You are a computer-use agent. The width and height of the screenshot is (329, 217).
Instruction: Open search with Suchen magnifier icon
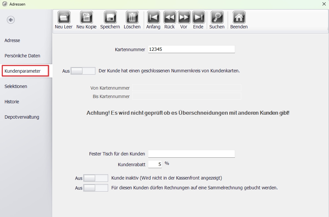(217, 17)
